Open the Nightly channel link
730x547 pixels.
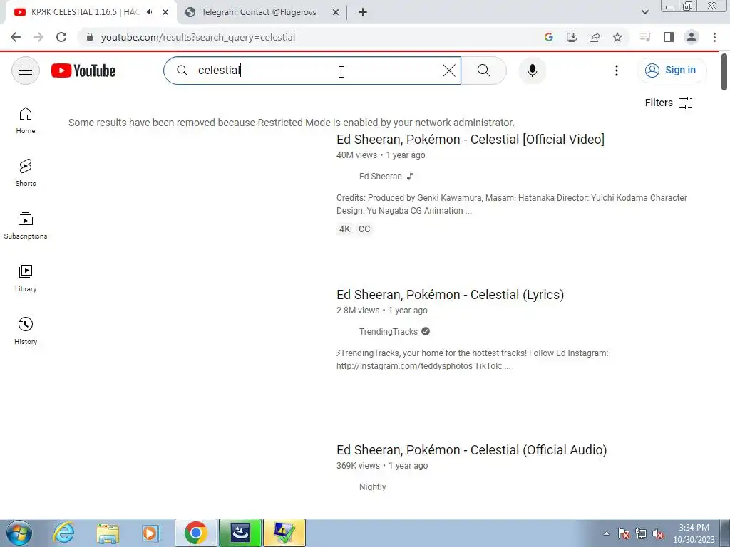[372, 487]
